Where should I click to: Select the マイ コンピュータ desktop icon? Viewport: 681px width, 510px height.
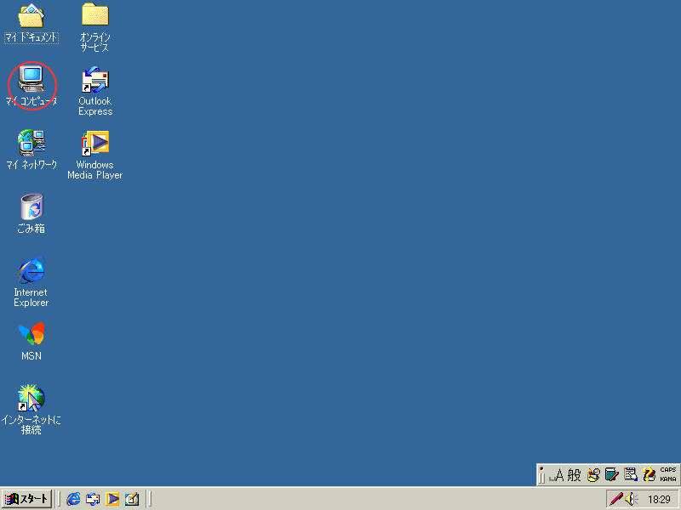(x=31, y=87)
